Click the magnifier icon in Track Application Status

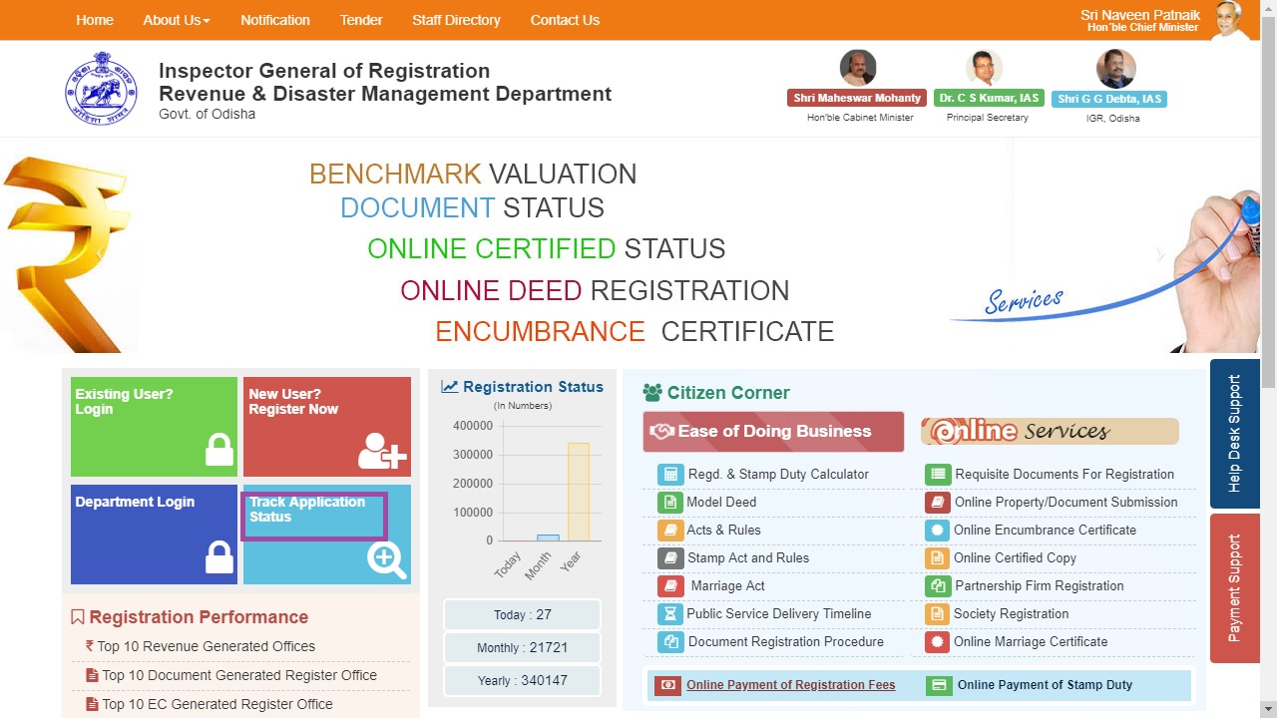(386, 560)
